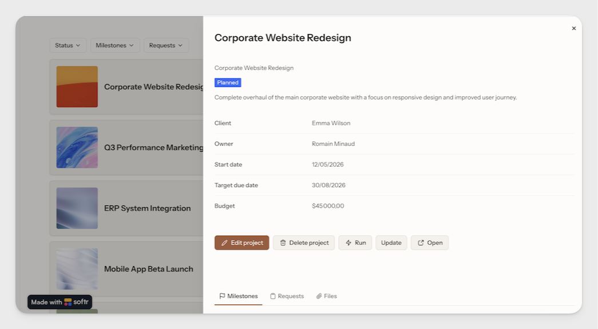This screenshot has width=598, height=329.
Task: Click the paperclip icon on Files tab
Action: [319, 296]
